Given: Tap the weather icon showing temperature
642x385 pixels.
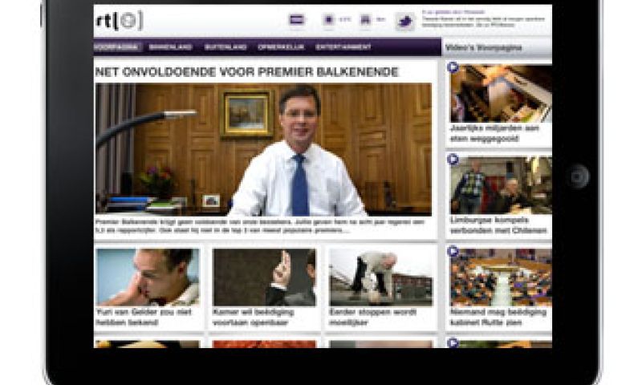Looking at the screenshot, I should pos(329,19).
